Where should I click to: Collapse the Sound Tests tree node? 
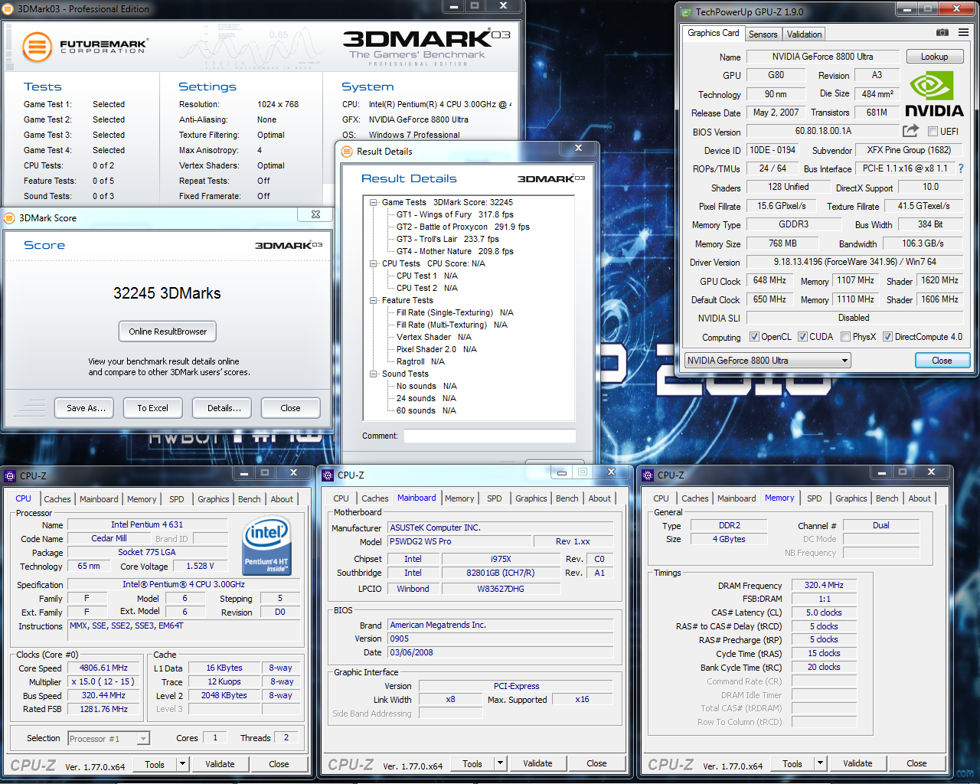click(373, 374)
